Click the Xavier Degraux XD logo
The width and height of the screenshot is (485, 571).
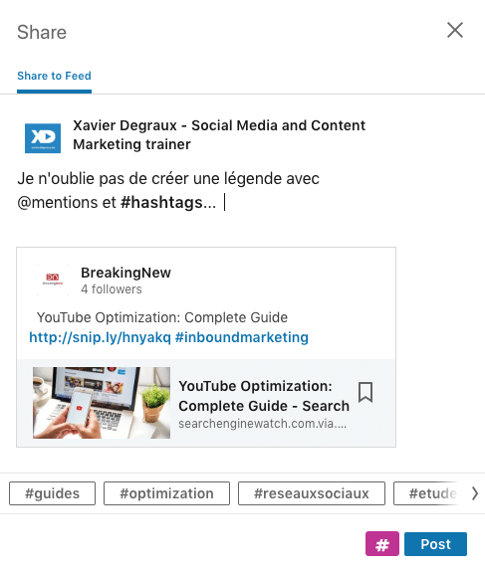point(43,138)
